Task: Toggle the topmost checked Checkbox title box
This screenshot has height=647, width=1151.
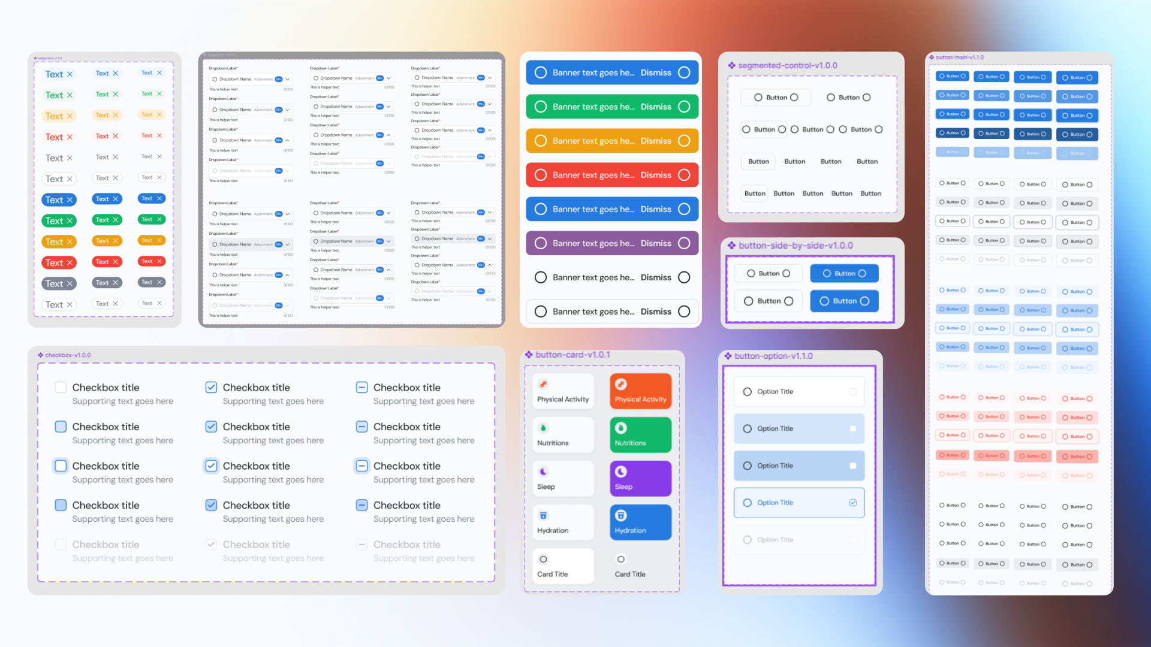Action: point(211,388)
